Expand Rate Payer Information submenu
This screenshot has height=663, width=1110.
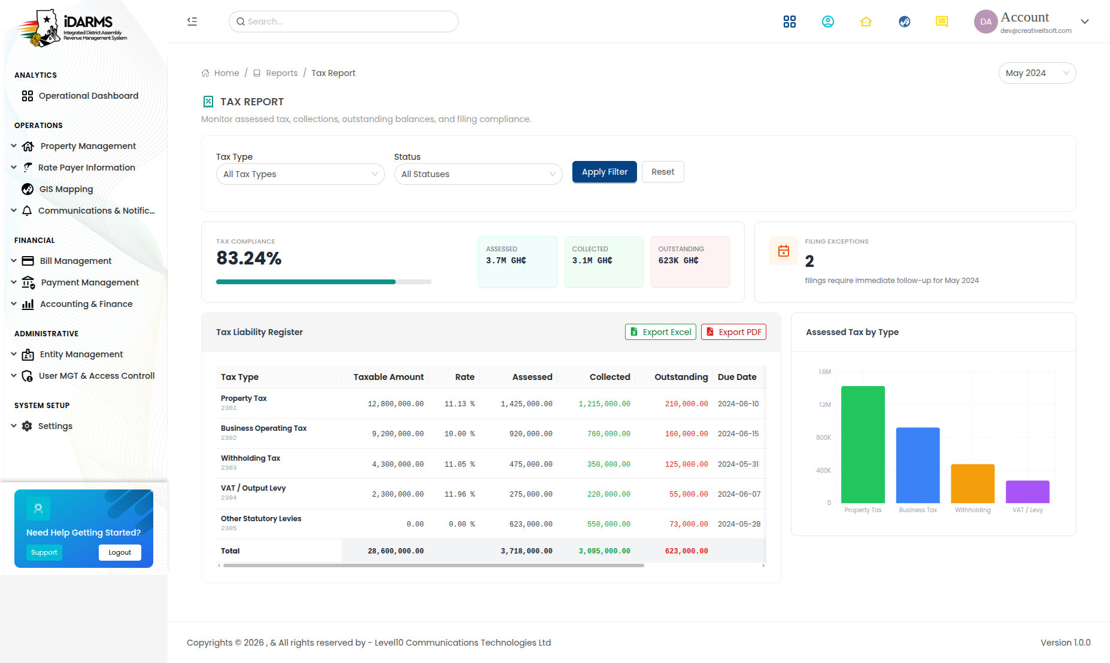pyautogui.click(x=14, y=168)
